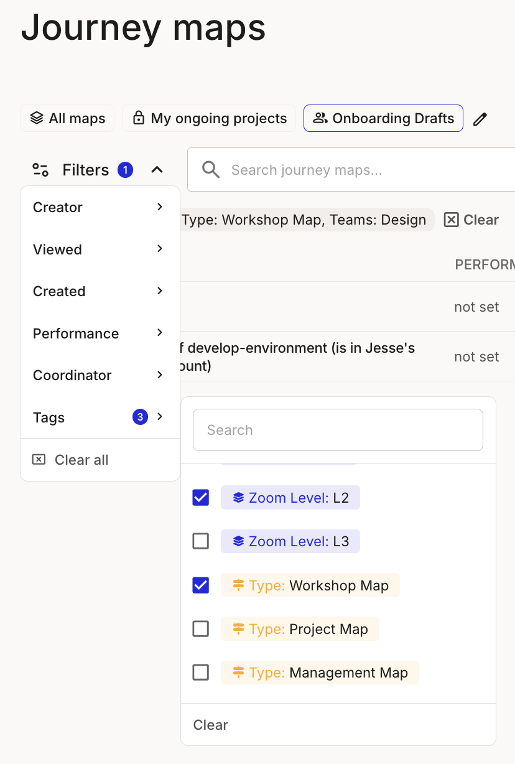This screenshot has width=515, height=764.
Task: Click the signpost icon in Type: Project Map tag
Action: point(238,629)
